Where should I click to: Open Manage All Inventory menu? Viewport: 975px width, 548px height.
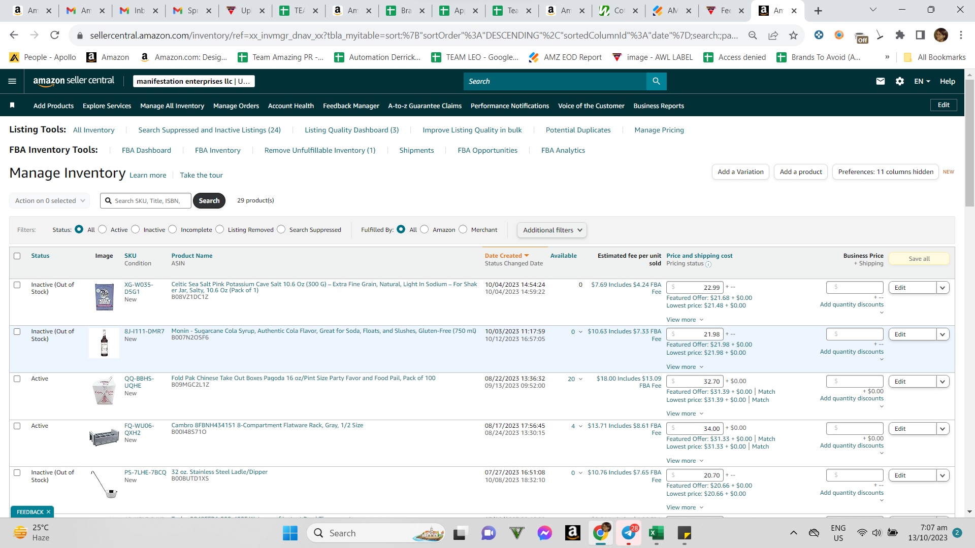point(172,106)
